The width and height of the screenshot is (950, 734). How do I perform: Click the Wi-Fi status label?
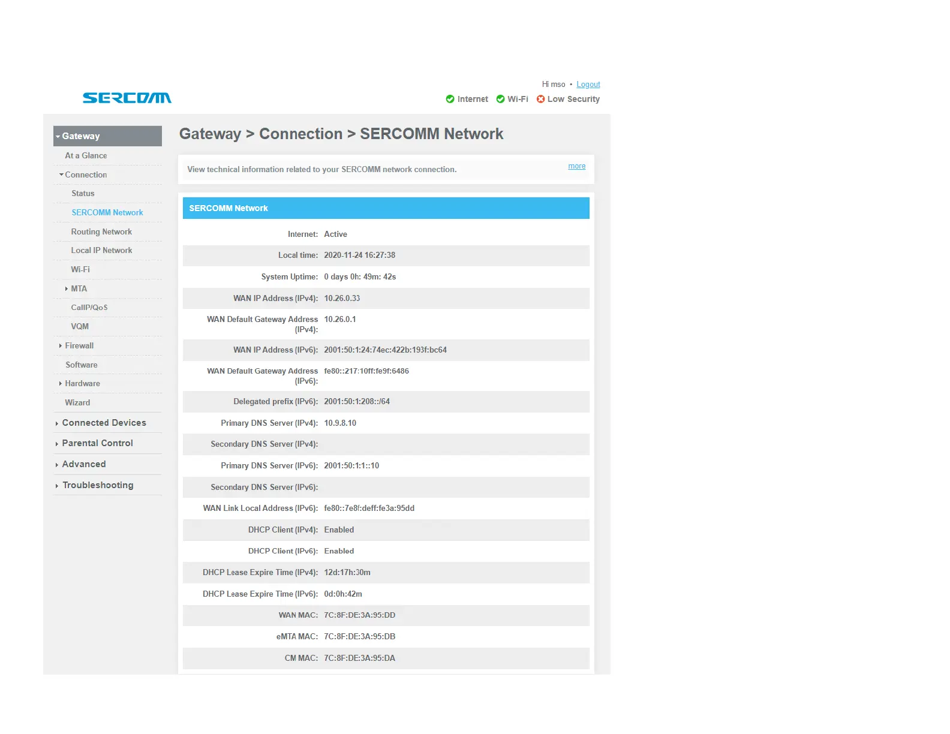coord(518,99)
